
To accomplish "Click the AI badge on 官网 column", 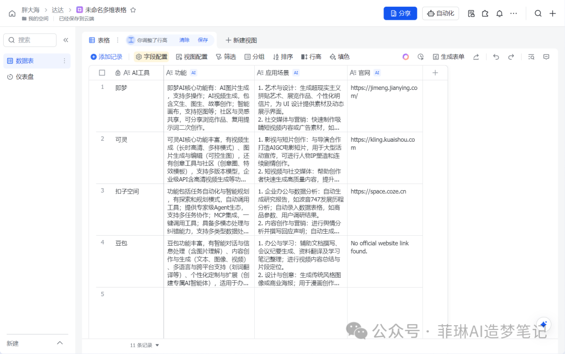I will point(377,73).
